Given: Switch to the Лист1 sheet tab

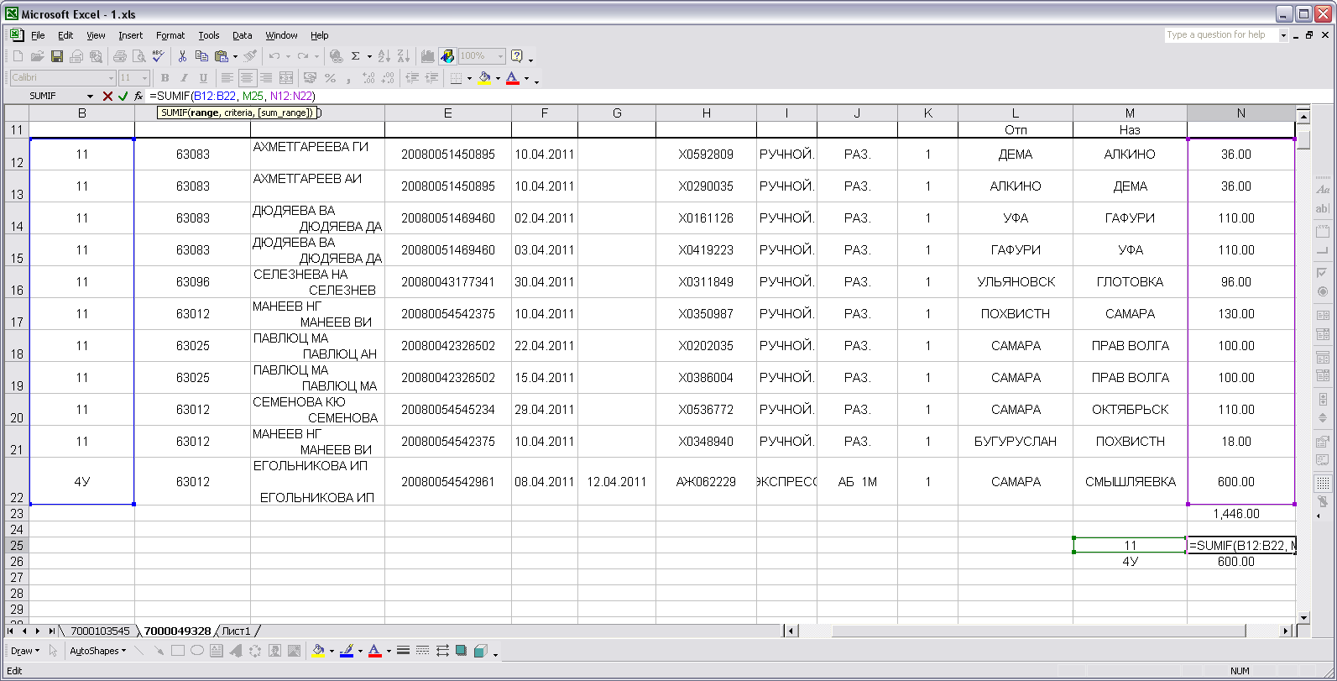Looking at the screenshot, I should point(236,631).
